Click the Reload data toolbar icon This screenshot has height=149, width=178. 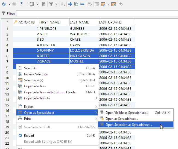click(4, 4)
